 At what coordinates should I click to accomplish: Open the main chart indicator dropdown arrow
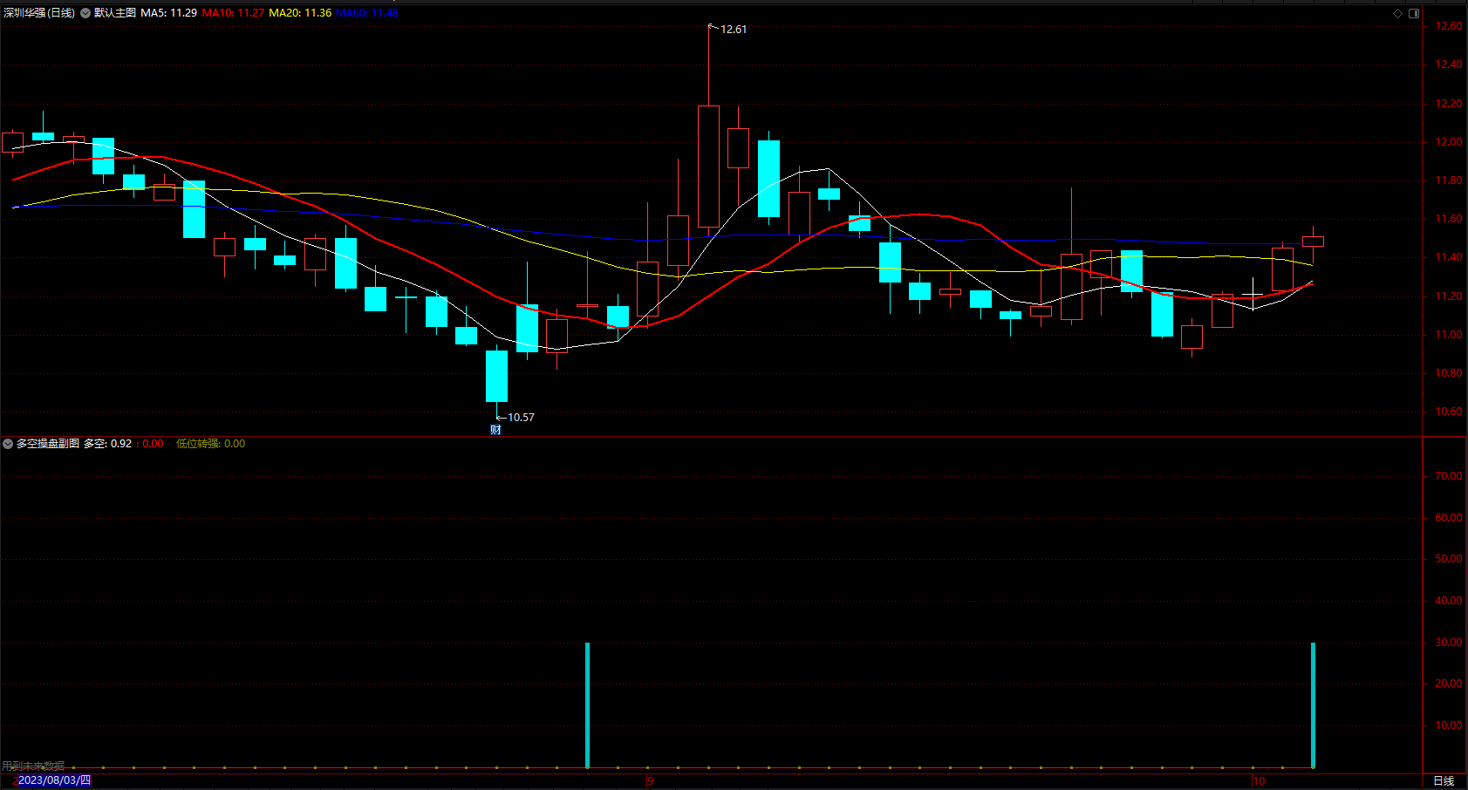[x=85, y=13]
